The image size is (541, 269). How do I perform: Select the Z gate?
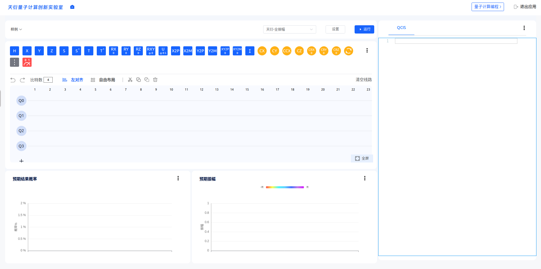(52, 51)
